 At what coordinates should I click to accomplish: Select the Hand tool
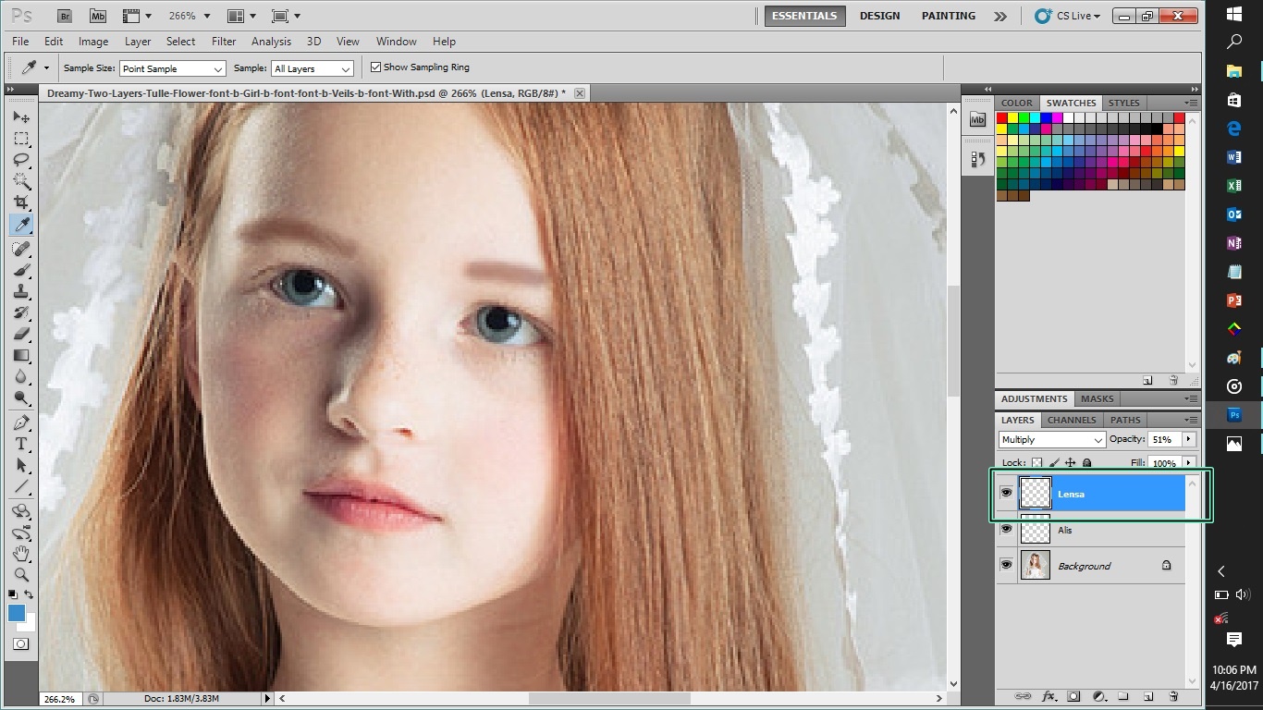[21, 554]
